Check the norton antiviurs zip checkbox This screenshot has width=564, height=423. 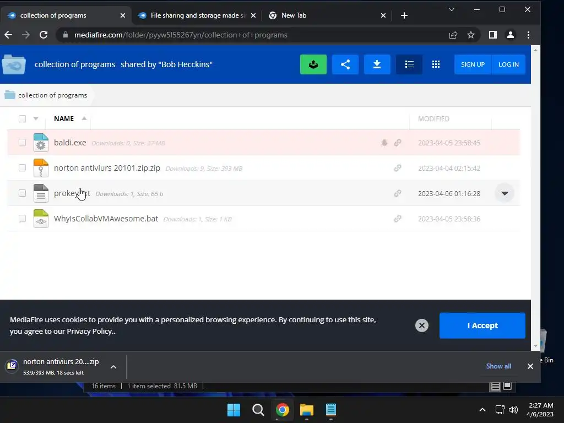coord(22,168)
